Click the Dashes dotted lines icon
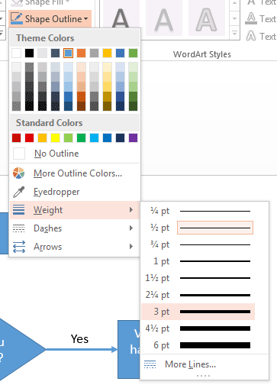Screen dimensions: 277x385 tap(19, 228)
